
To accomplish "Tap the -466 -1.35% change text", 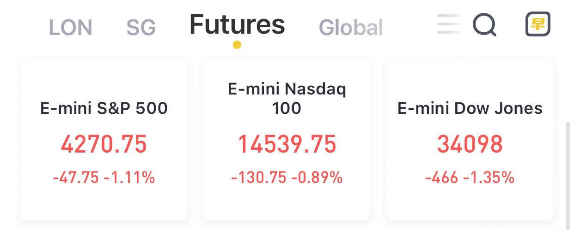I will [470, 177].
